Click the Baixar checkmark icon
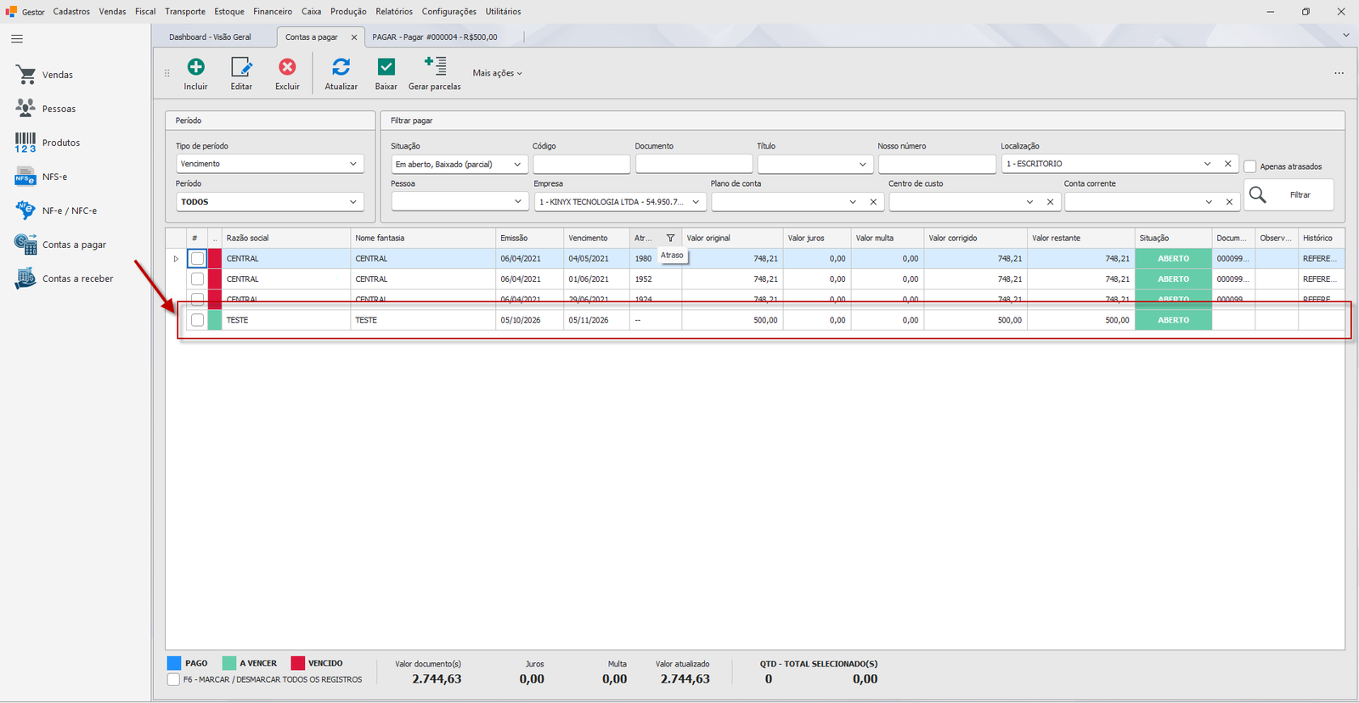Viewport: 1359px width, 703px height. 386,67
